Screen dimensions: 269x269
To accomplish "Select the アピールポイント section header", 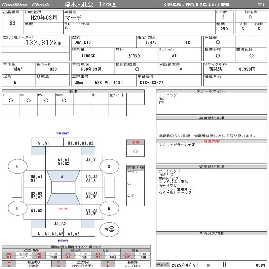I will [x=212, y=91].
